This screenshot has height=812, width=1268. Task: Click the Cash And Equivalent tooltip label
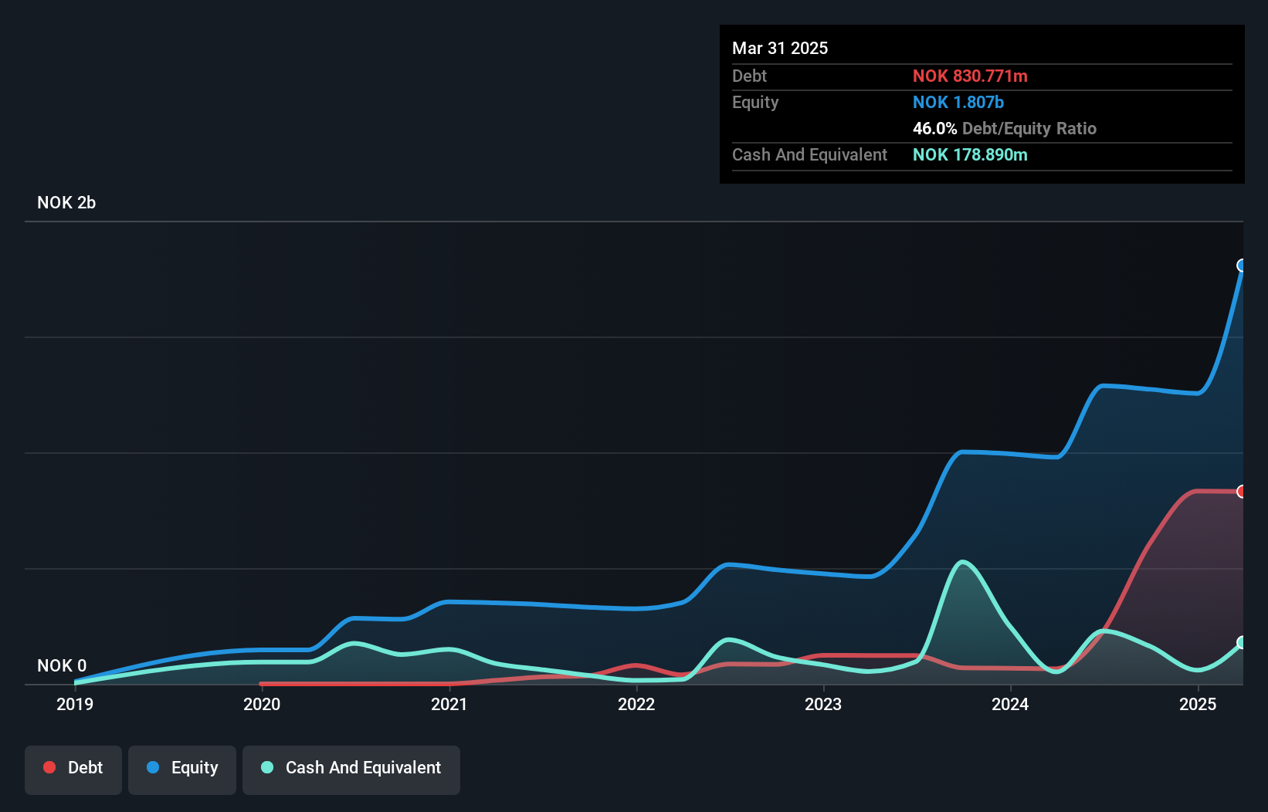click(809, 155)
